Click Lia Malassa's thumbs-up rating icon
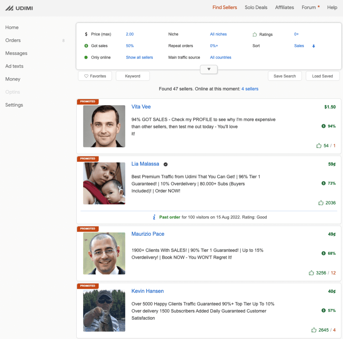Viewport: 343px width, 339px height. tap(321, 203)
